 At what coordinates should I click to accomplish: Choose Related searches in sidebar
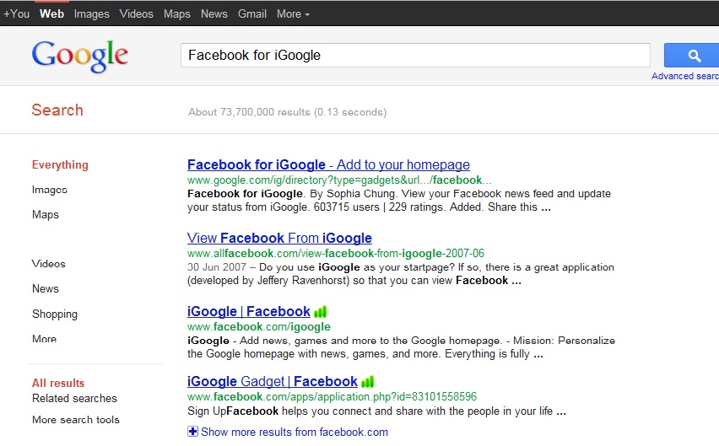click(x=74, y=399)
